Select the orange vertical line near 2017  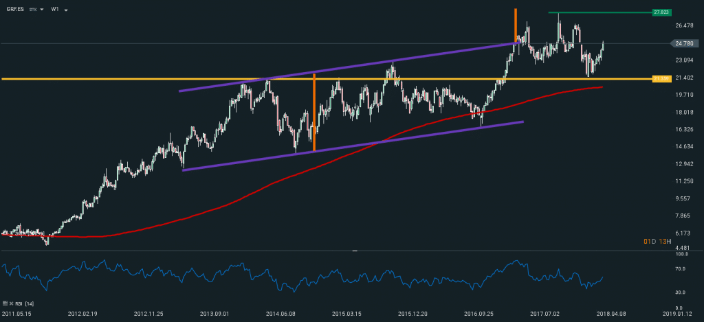tap(515, 24)
